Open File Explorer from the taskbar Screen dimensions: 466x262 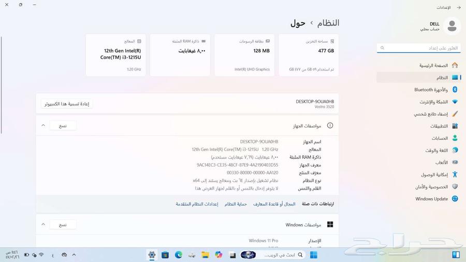[x=205, y=255]
